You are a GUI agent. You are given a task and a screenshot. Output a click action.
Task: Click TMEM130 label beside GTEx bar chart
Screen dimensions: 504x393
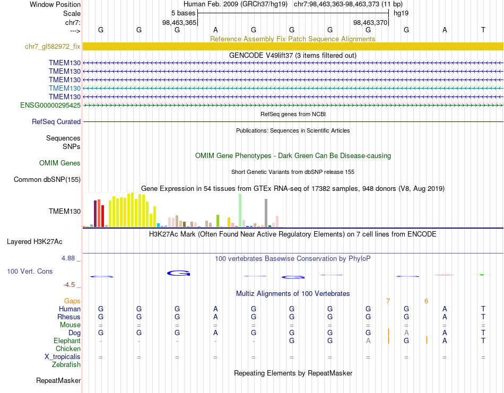pos(65,211)
